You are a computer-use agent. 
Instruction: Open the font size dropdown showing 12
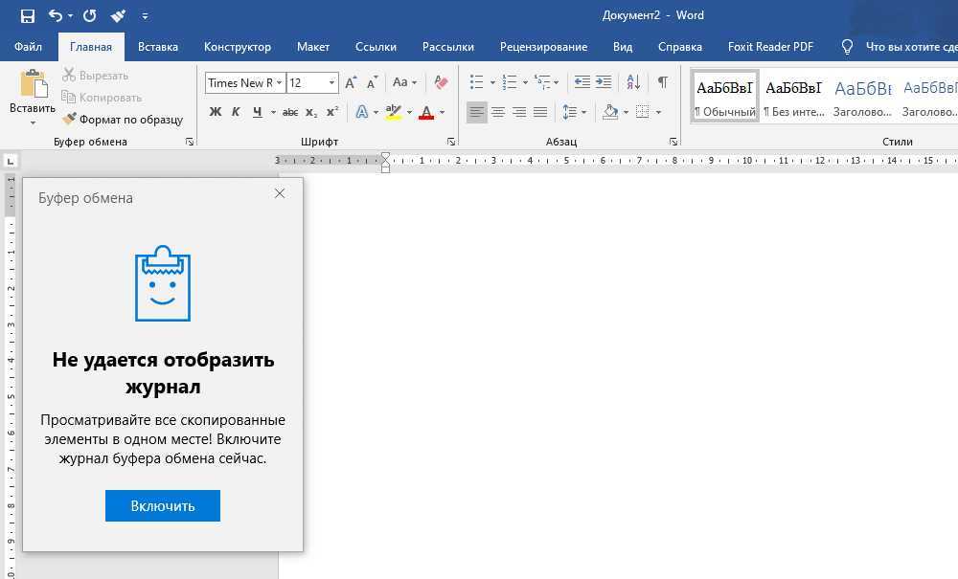pyautogui.click(x=331, y=83)
